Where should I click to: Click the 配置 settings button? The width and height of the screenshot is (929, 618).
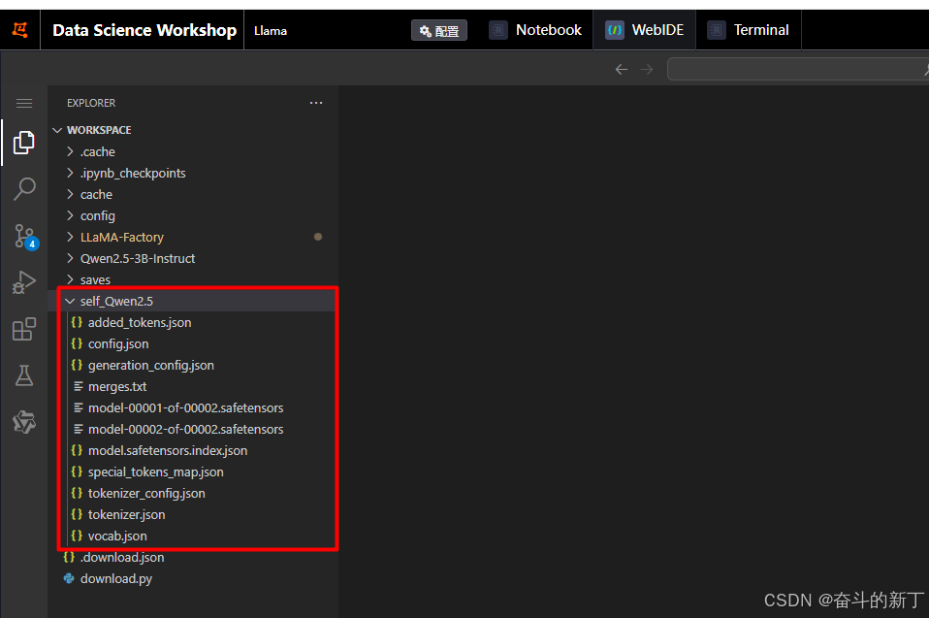point(439,30)
